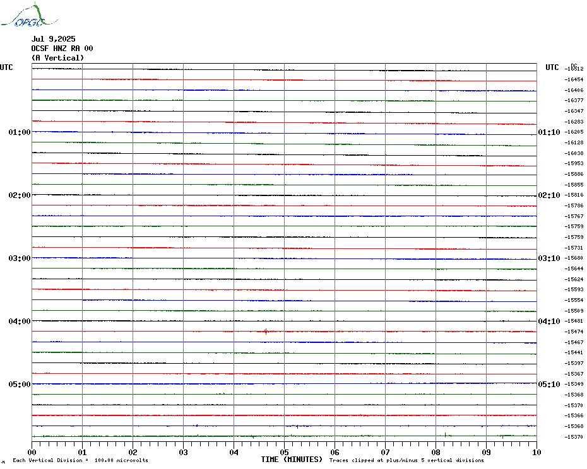Click the '07' minute label on the time axis
Screen dimensions: 587x469
point(386,453)
